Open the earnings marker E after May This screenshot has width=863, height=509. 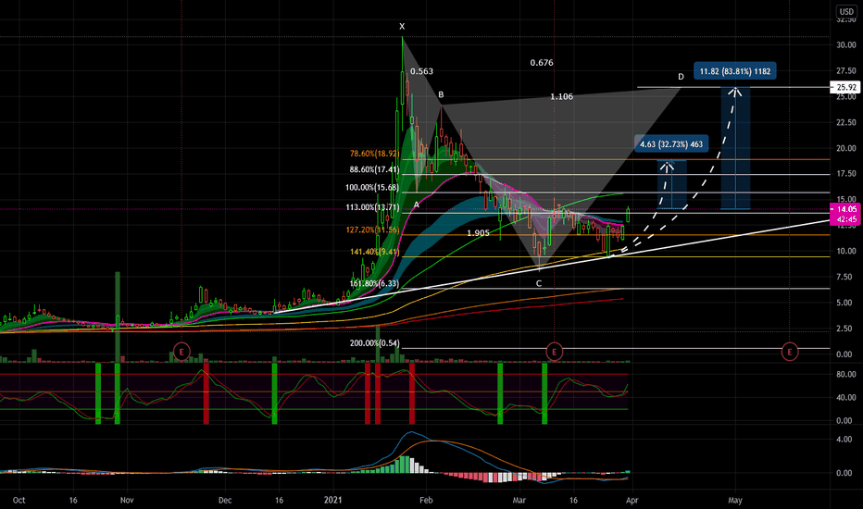pyautogui.click(x=790, y=352)
